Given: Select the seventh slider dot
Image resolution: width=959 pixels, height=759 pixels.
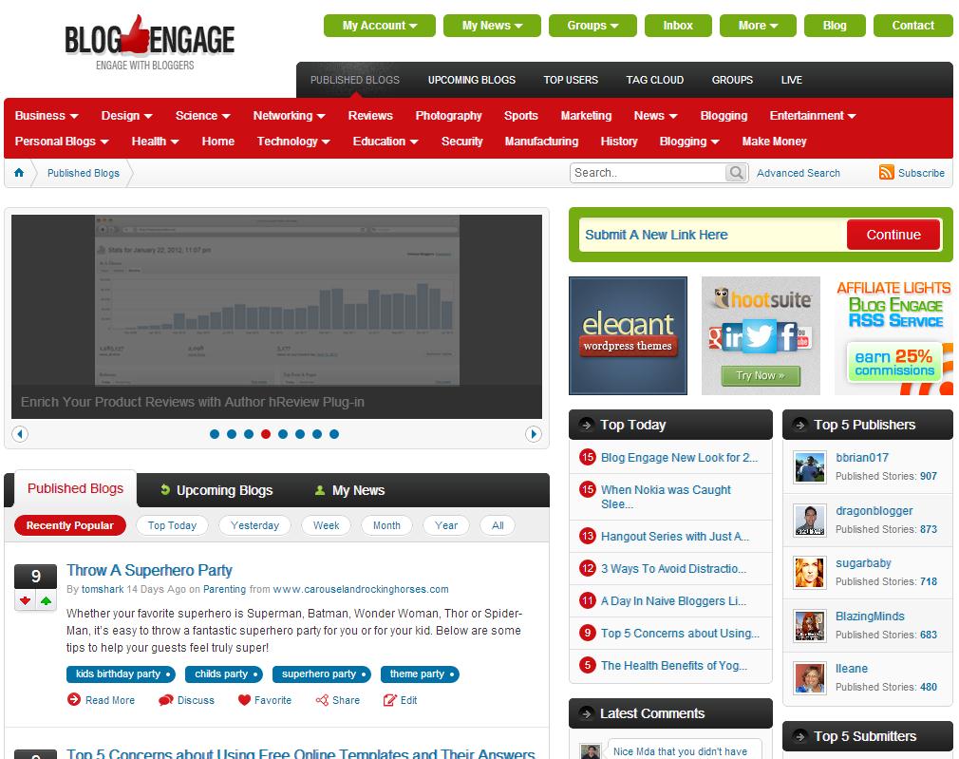Looking at the screenshot, I should click(317, 434).
